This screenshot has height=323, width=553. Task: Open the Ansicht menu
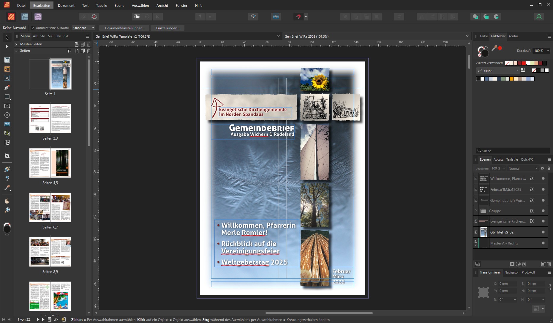tap(162, 5)
